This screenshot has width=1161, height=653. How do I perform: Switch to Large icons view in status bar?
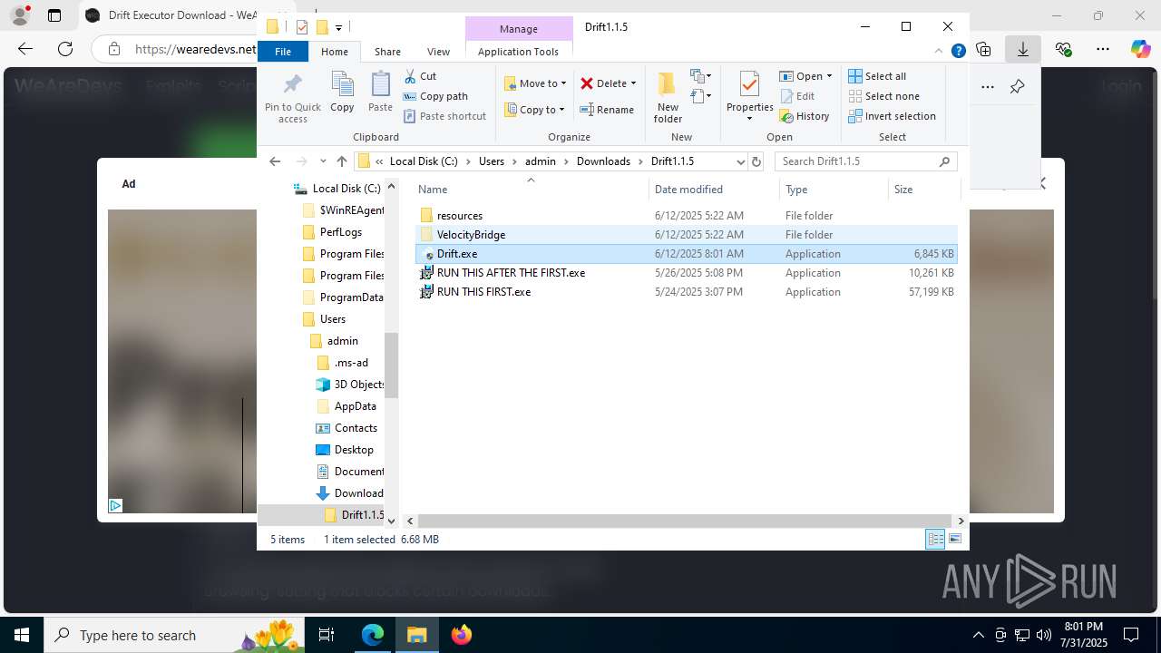[955, 540]
